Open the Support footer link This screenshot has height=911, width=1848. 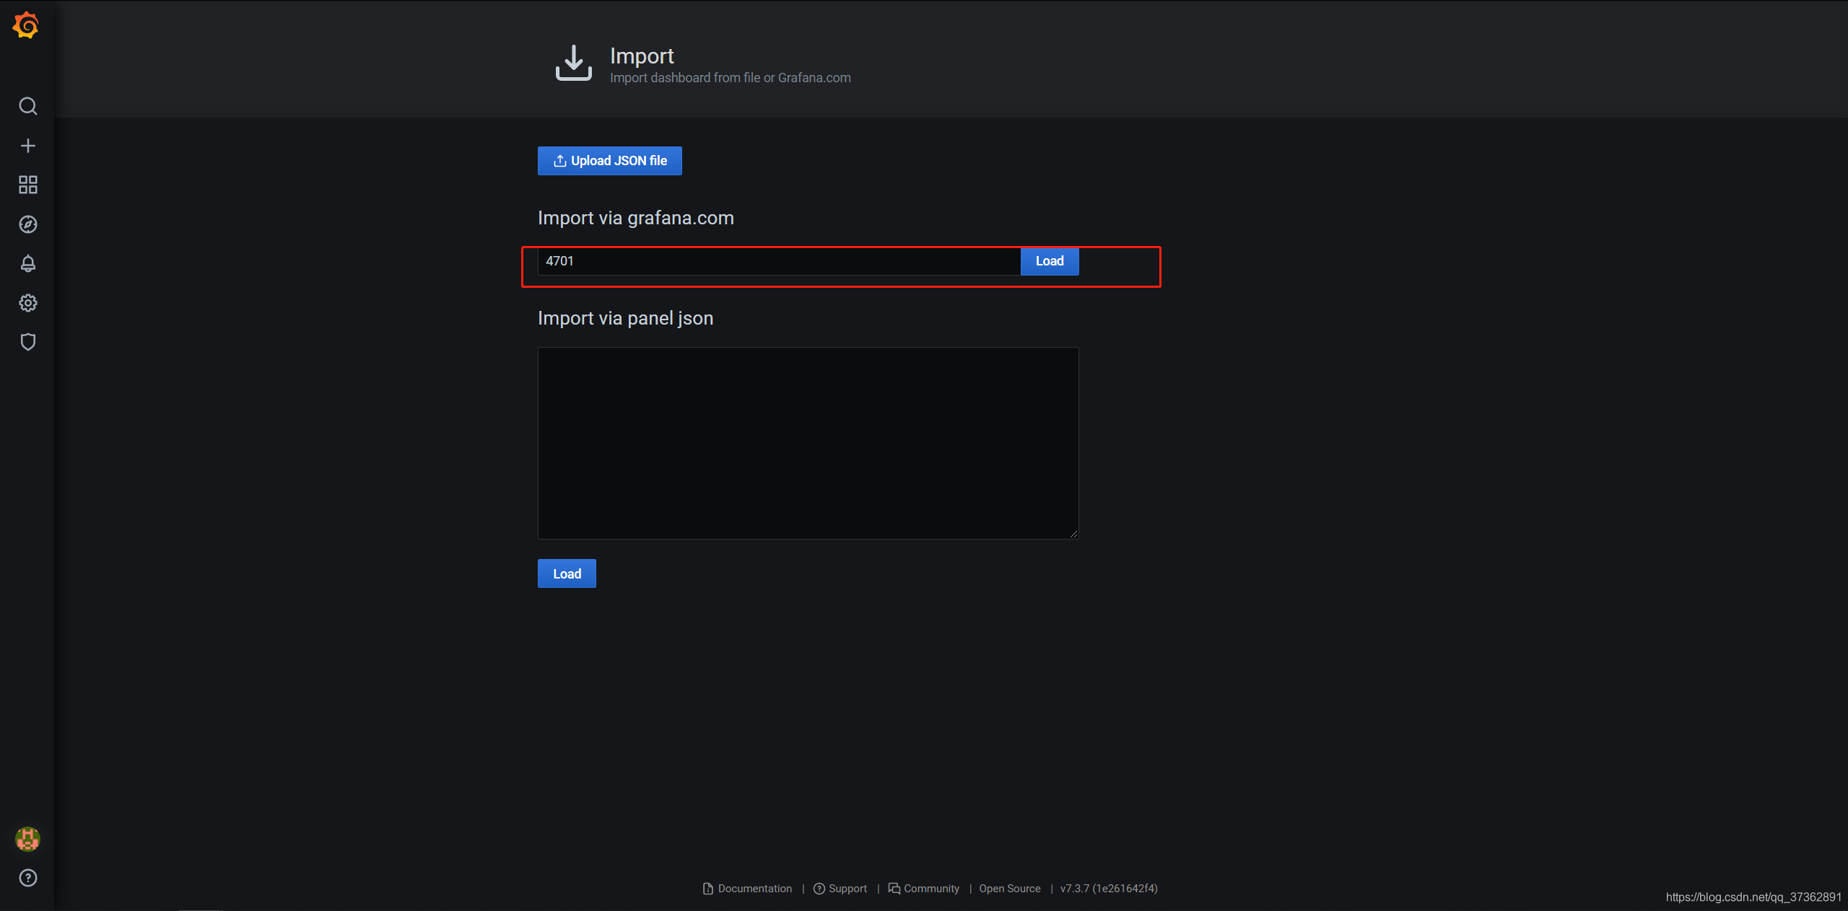(x=840, y=889)
